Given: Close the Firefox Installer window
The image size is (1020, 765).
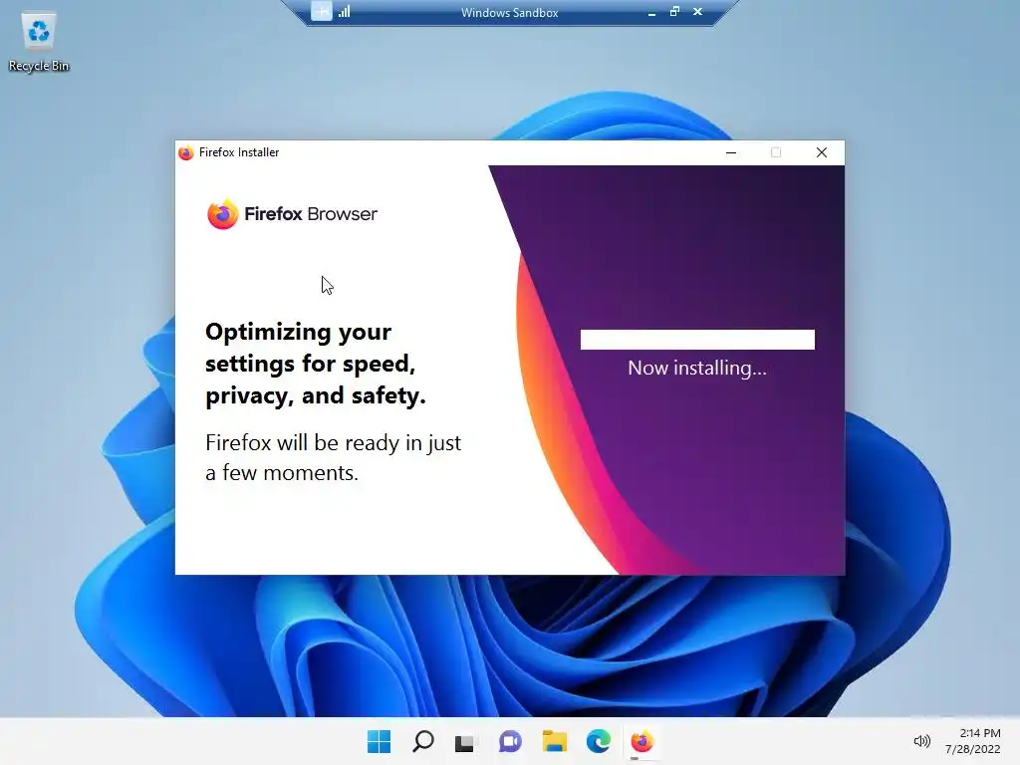Looking at the screenshot, I should [x=822, y=152].
